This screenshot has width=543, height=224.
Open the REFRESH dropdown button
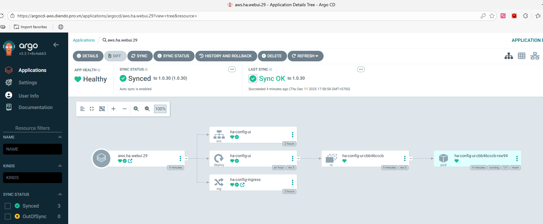(305, 56)
